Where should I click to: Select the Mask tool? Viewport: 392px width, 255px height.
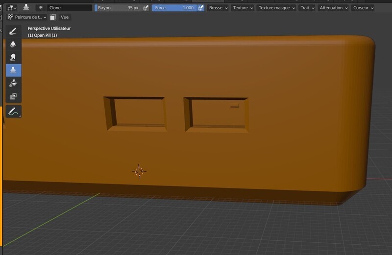pos(13,96)
